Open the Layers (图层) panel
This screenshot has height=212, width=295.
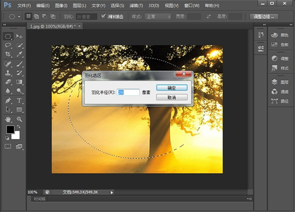280,82
